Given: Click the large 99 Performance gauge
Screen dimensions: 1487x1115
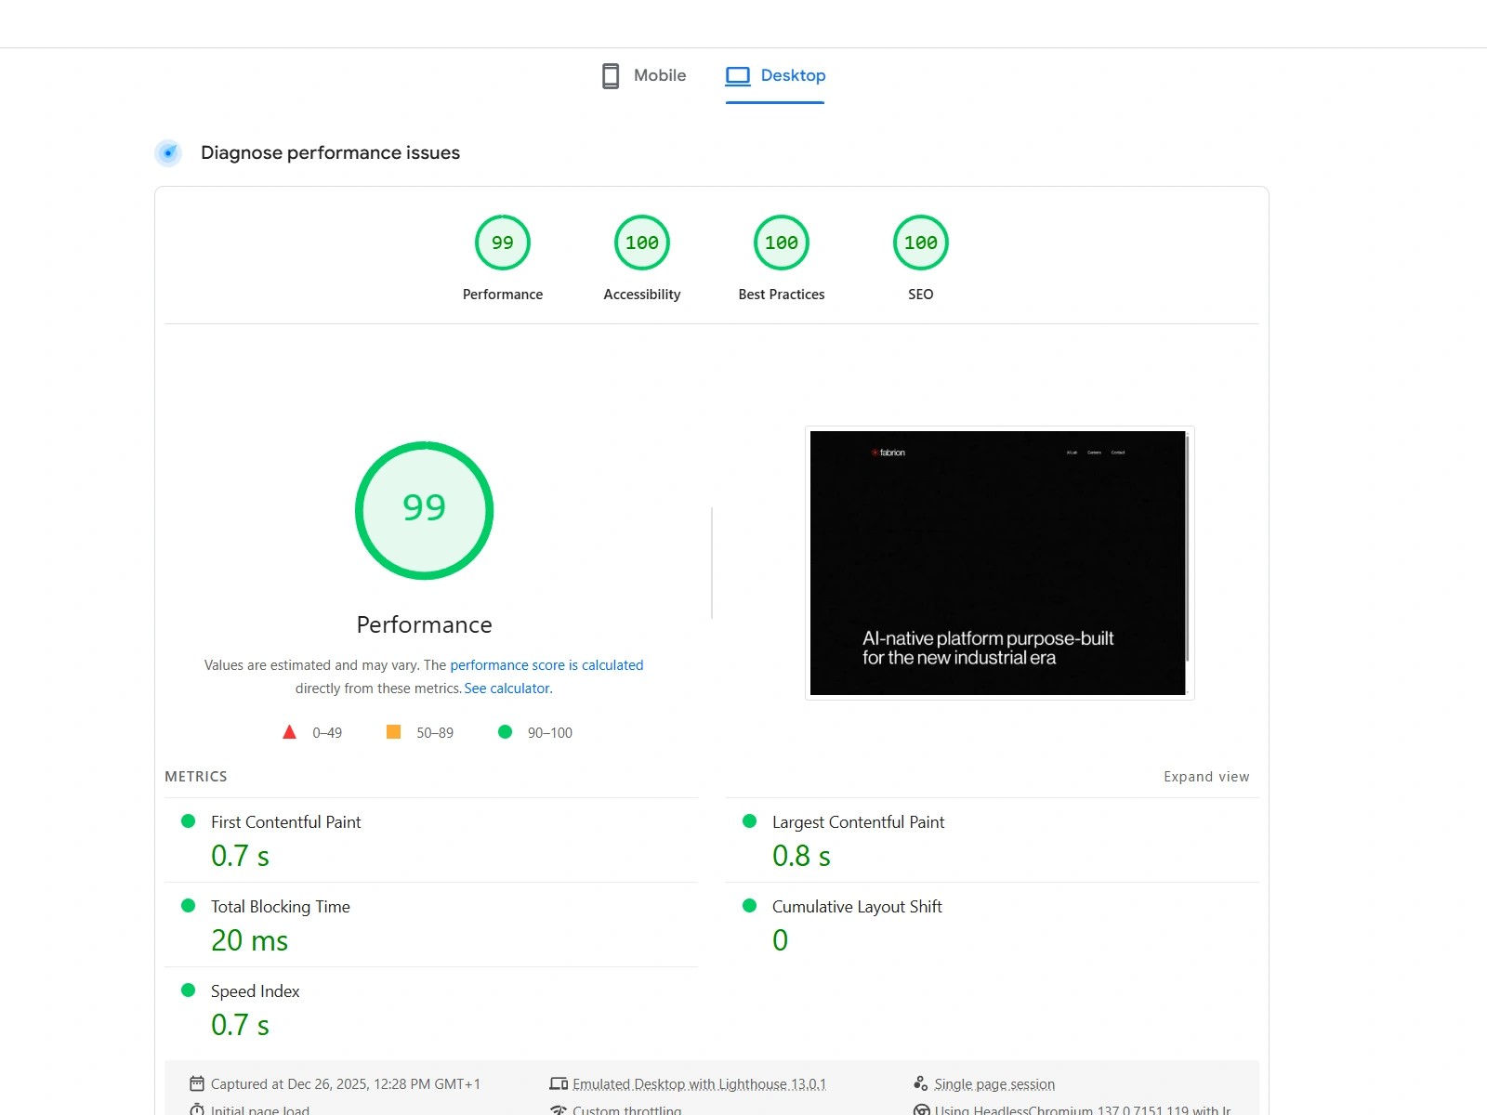Looking at the screenshot, I should (424, 510).
